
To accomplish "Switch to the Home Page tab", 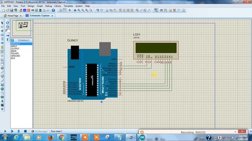I will pyautogui.click(x=13, y=16).
